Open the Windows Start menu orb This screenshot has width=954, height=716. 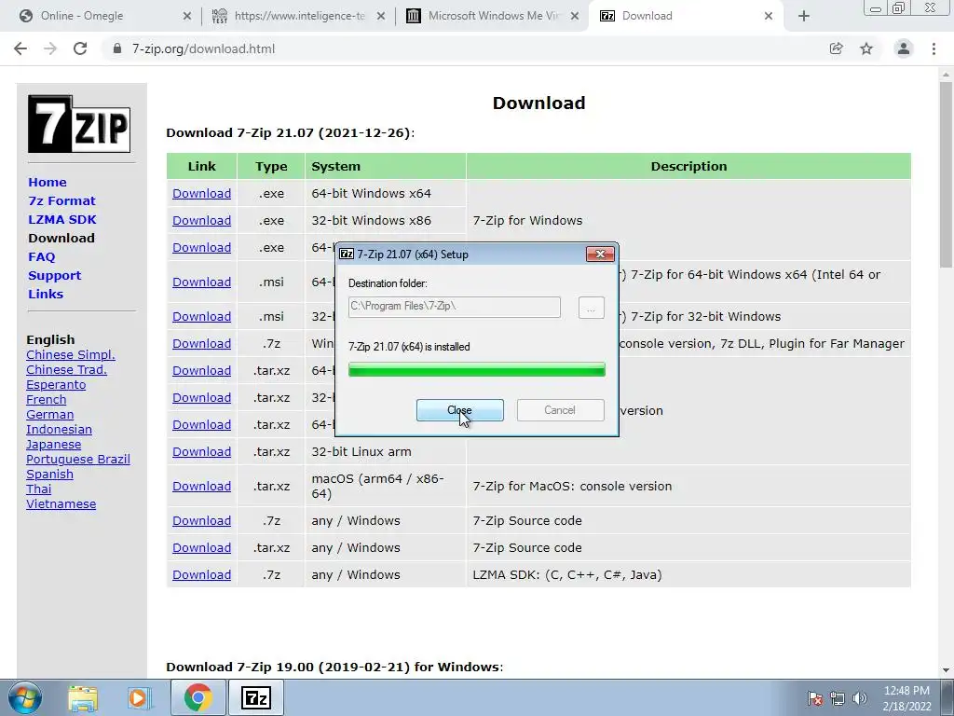(25, 697)
